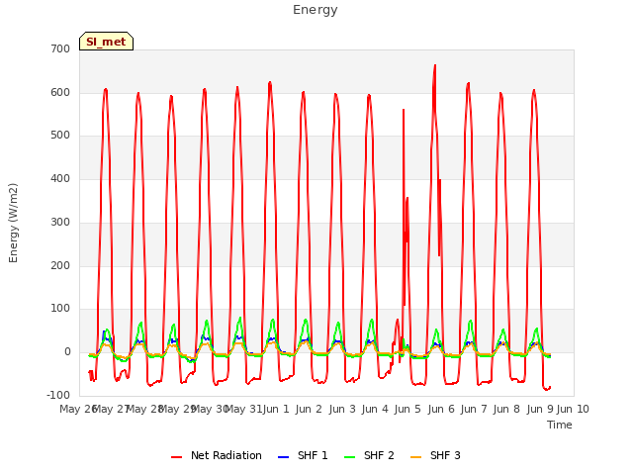Click the green SHF 2 legend swatch
Viewport: 633px width, 475px height.
click(x=349, y=457)
